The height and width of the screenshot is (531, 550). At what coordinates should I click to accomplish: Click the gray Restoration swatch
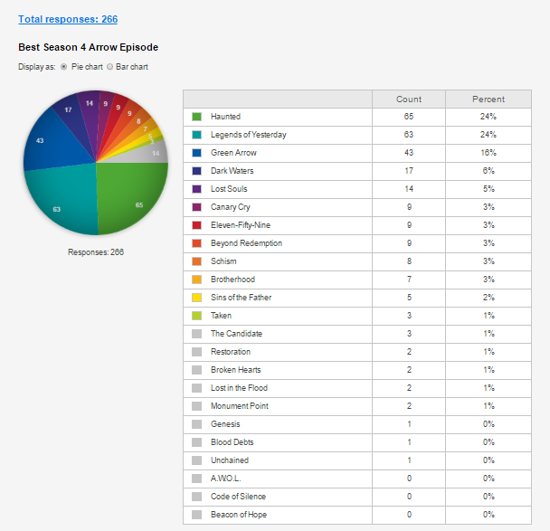click(197, 352)
